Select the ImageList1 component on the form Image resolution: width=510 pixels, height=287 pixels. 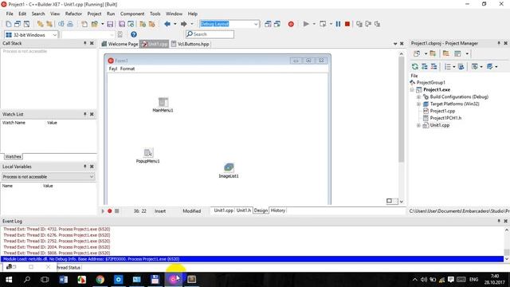[x=229, y=167]
